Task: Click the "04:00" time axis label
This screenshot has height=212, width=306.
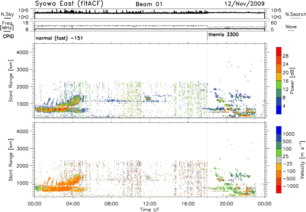Action: pos(73,204)
